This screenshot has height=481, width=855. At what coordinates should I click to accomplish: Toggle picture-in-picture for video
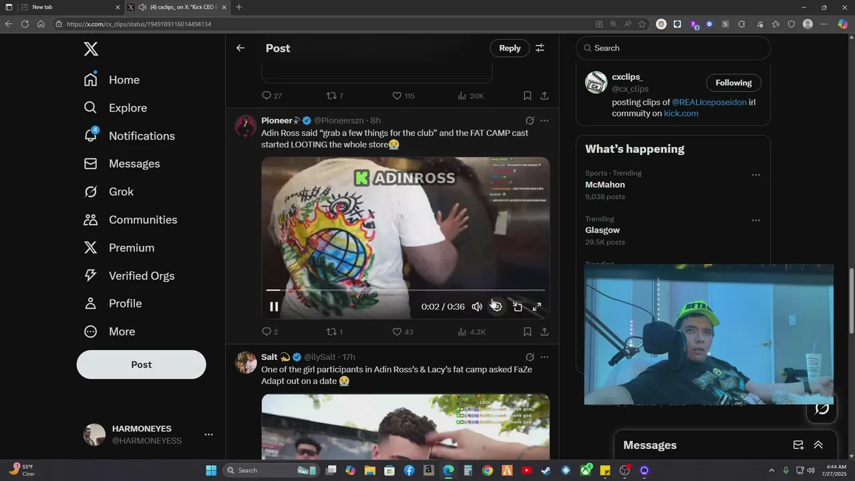[x=518, y=307]
